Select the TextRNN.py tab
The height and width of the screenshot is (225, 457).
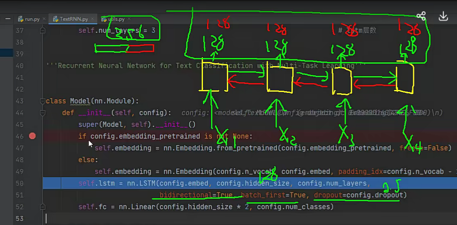tap(73, 19)
